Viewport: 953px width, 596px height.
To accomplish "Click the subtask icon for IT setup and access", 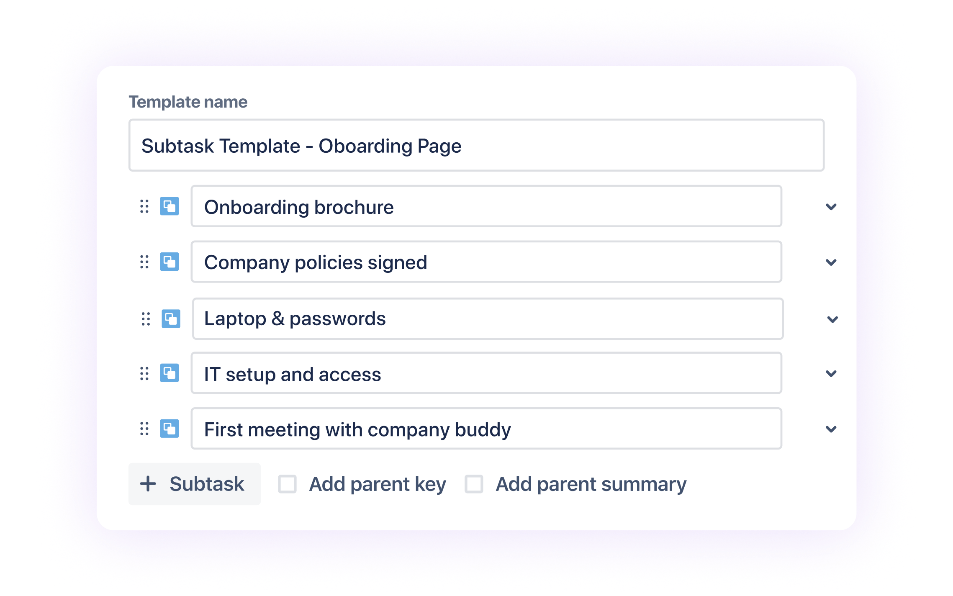I will [170, 374].
